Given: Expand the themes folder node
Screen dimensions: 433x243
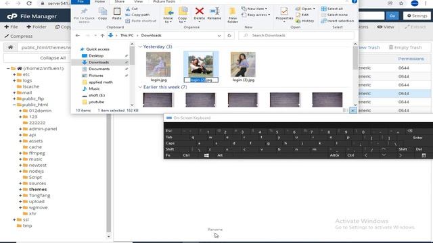Looking at the screenshot, I should tap(20, 189).
